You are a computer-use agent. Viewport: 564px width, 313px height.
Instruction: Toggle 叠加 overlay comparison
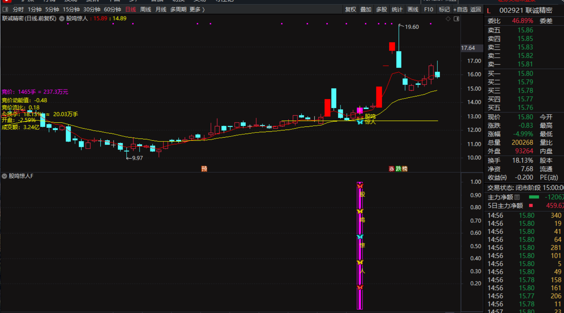[x=366, y=9]
